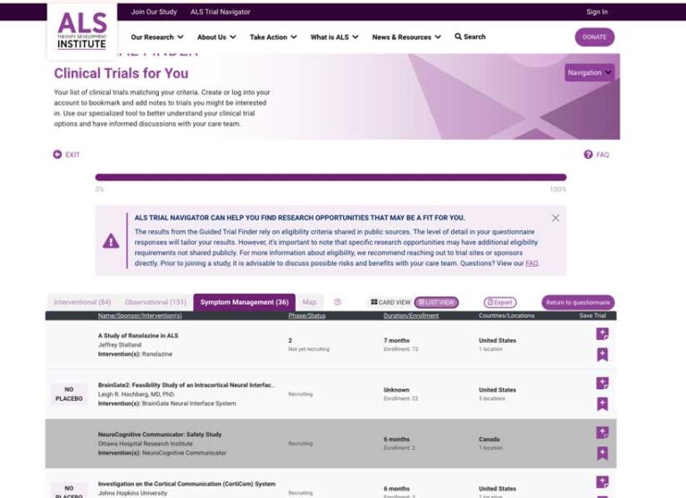Click 'Canada' location cell

click(489, 439)
